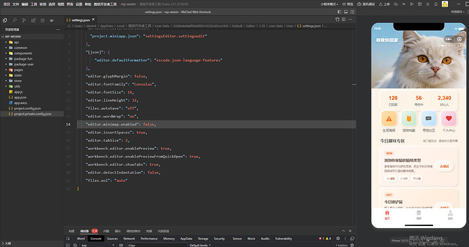This screenshot has width=469, height=247.
Task: Open devtools settings gear icon
Action: (x=338, y=238)
